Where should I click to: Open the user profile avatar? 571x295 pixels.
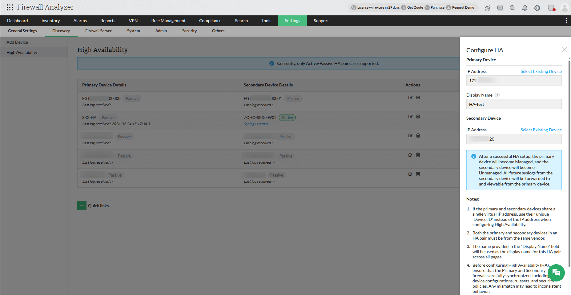565,8
